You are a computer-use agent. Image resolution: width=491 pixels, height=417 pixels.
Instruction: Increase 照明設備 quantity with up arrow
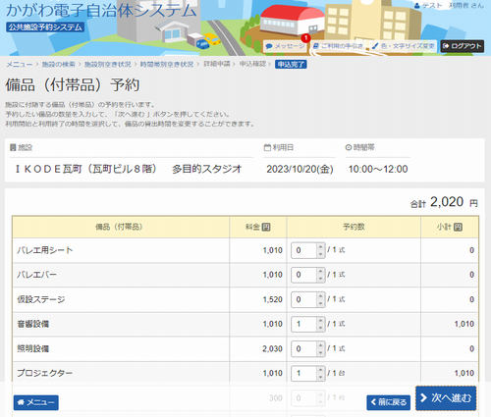pyautogui.click(x=320, y=345)
